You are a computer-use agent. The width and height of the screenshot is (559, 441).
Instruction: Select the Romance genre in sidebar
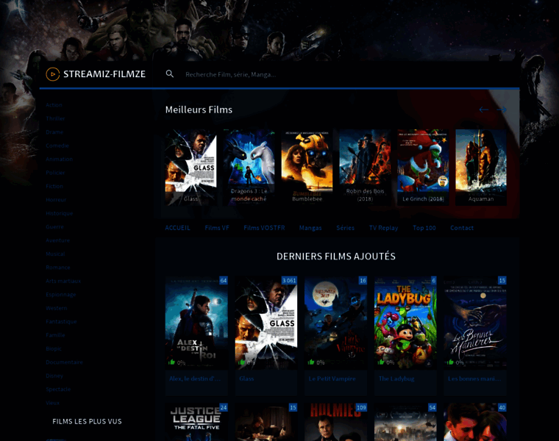click(58, 268)
